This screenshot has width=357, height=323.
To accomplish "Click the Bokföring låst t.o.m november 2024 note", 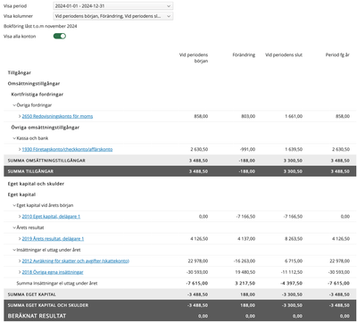I will (x=40, y=26).
